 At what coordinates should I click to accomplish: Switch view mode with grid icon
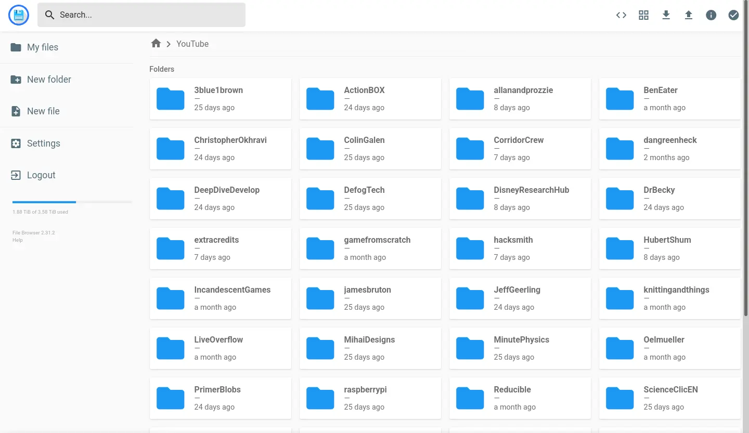click(643, 15)
